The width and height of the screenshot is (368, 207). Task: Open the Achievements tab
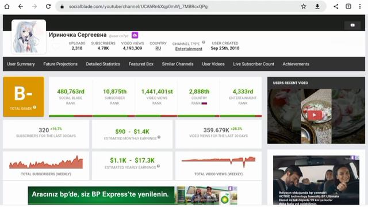(x=296, y=64)
